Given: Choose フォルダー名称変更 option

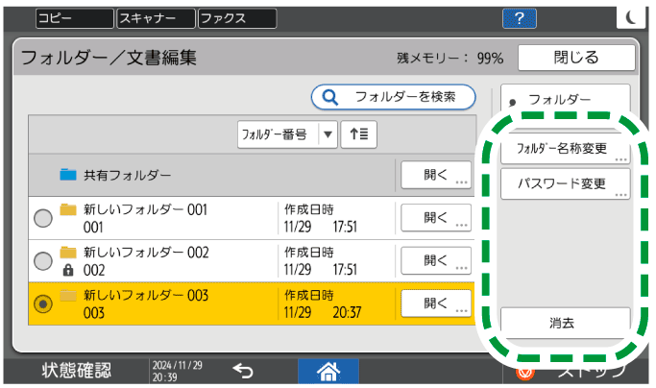Looking at the screenshot, I should click(x=565, y=149).
